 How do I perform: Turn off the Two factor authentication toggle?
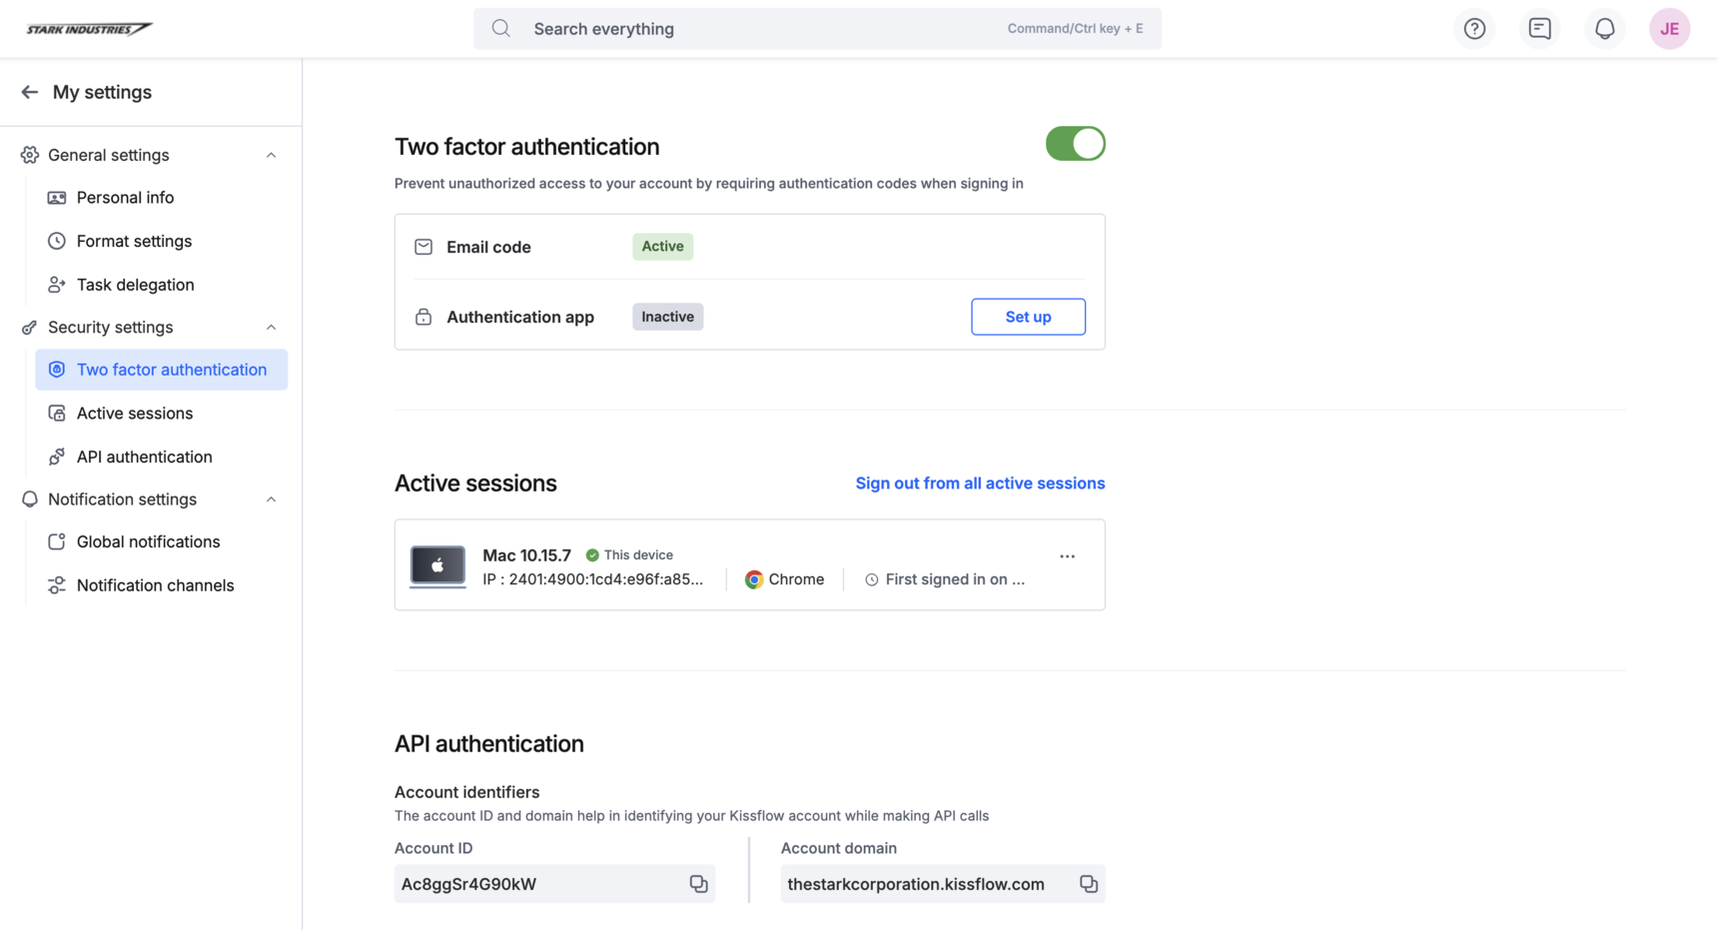1075,144
